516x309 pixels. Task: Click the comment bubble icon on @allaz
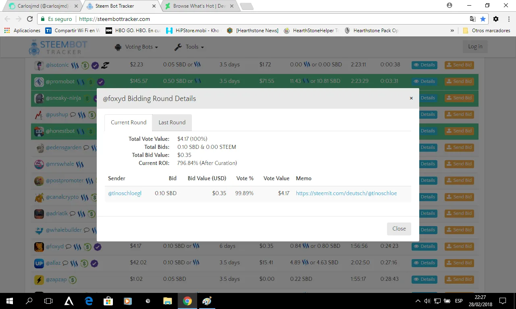(x=65, y=263)
